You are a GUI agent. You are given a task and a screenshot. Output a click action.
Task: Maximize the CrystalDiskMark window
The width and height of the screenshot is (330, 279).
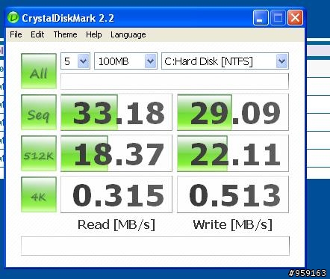[x=278, y=18]
